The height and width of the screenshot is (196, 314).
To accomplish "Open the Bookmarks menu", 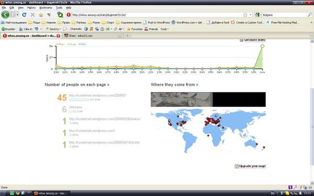I will (x=46, y=8).
